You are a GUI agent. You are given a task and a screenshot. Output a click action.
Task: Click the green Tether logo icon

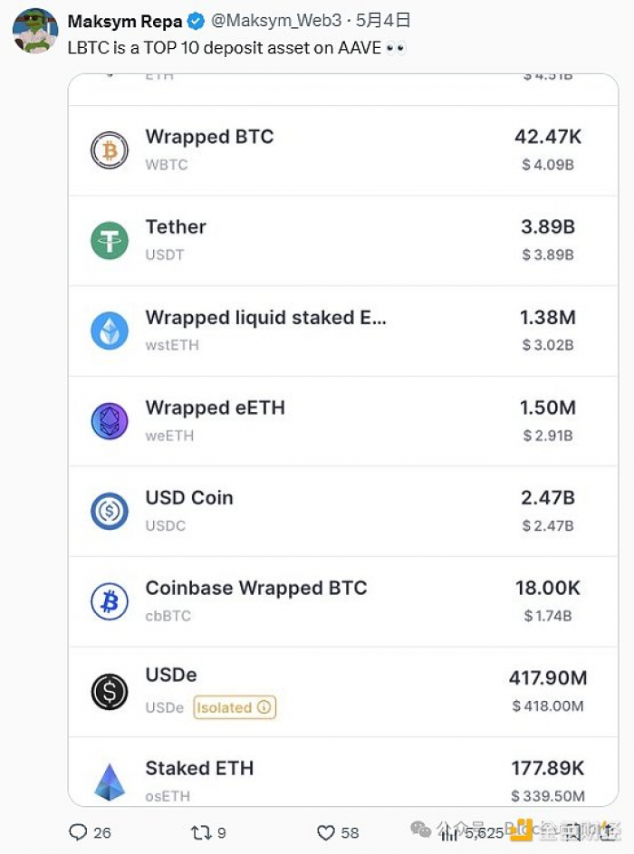pyautogui.click(x=110, y=241)
